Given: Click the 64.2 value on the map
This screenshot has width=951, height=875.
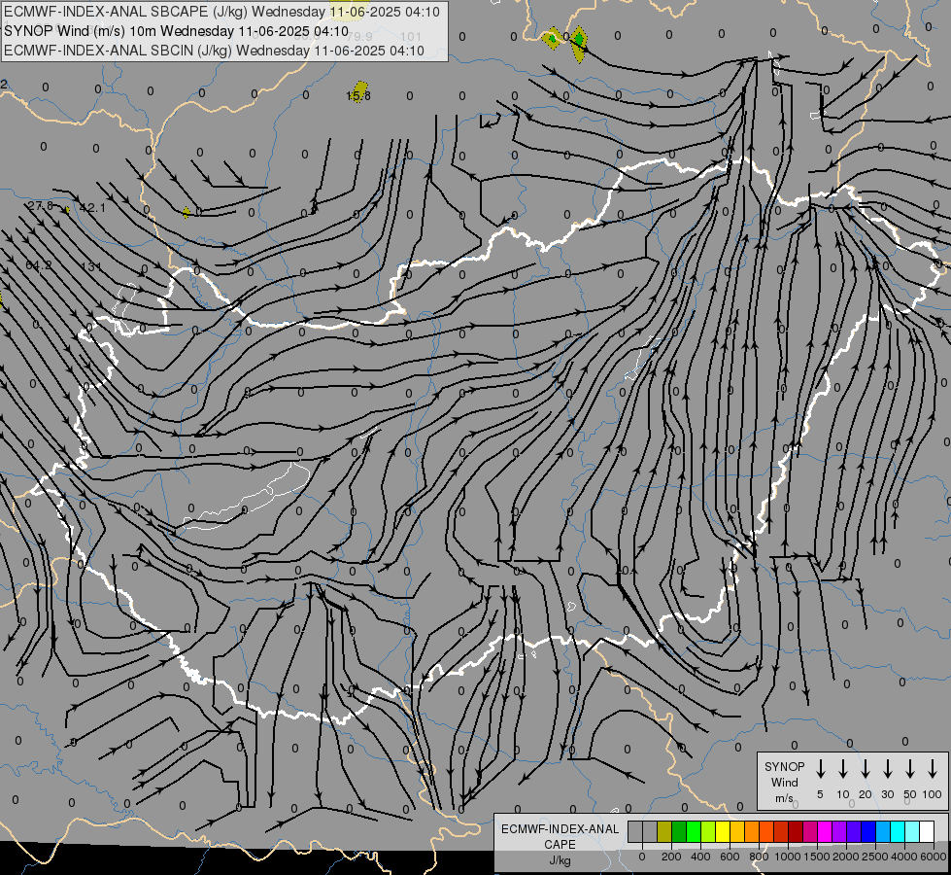Looking at the screenshot, I should (39, 264).
